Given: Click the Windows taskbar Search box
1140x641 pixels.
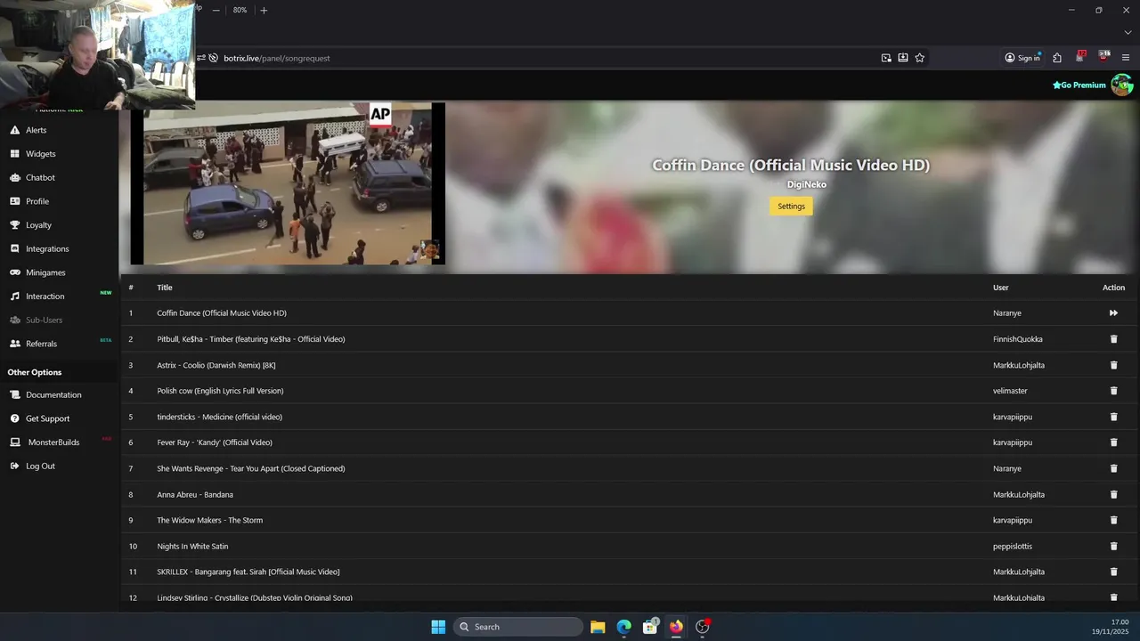Looking at the screenshot, I should [x=518, y=627].
